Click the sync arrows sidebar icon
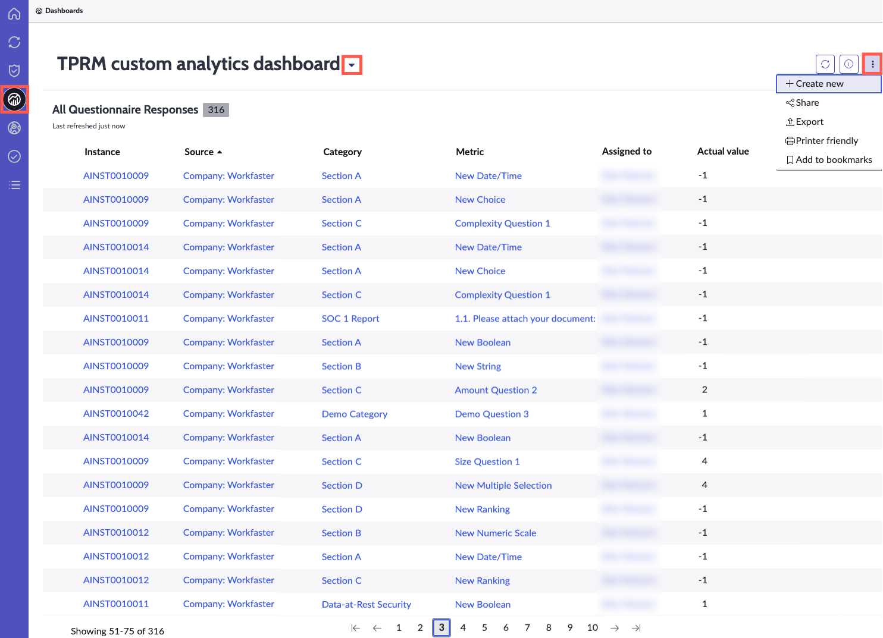Image resolution: width=883 pixels, height=638 pixels. point(14,42)
